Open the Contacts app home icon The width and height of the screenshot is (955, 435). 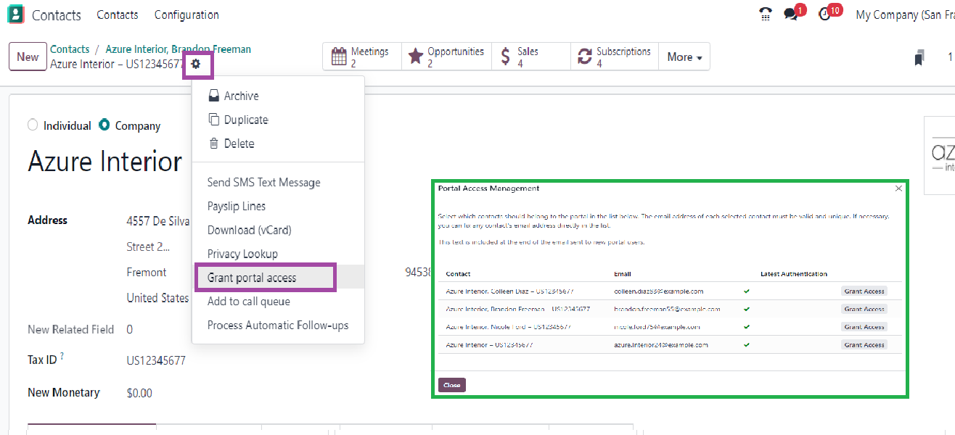(x=15, y=14)
